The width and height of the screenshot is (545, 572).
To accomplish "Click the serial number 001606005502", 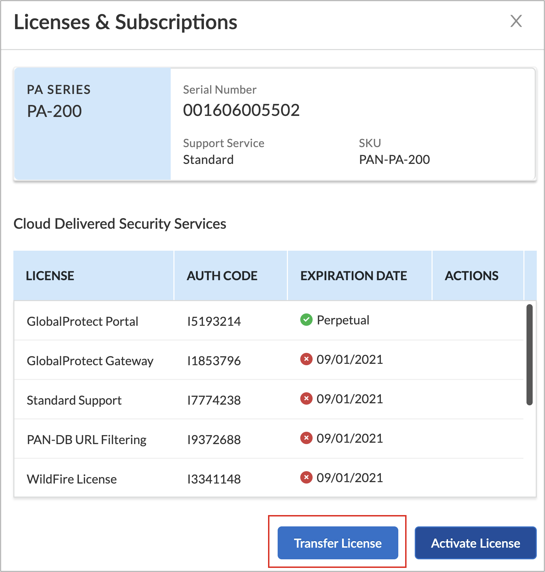I will (241, 110).
